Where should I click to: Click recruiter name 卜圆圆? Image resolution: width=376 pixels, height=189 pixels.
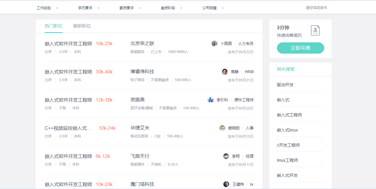tap(226, 44)
